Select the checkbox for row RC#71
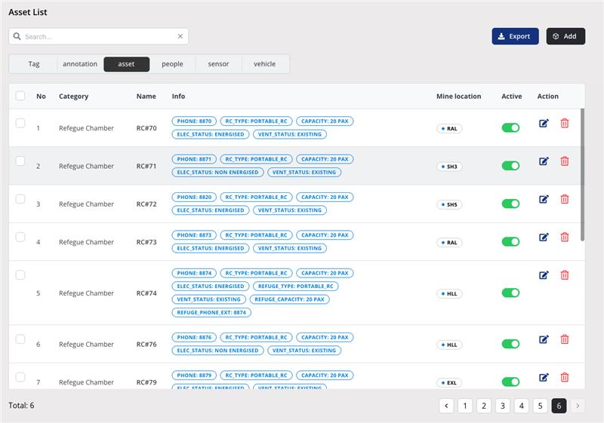The width and height of the screenshot is (604, 423). point(20,161)
